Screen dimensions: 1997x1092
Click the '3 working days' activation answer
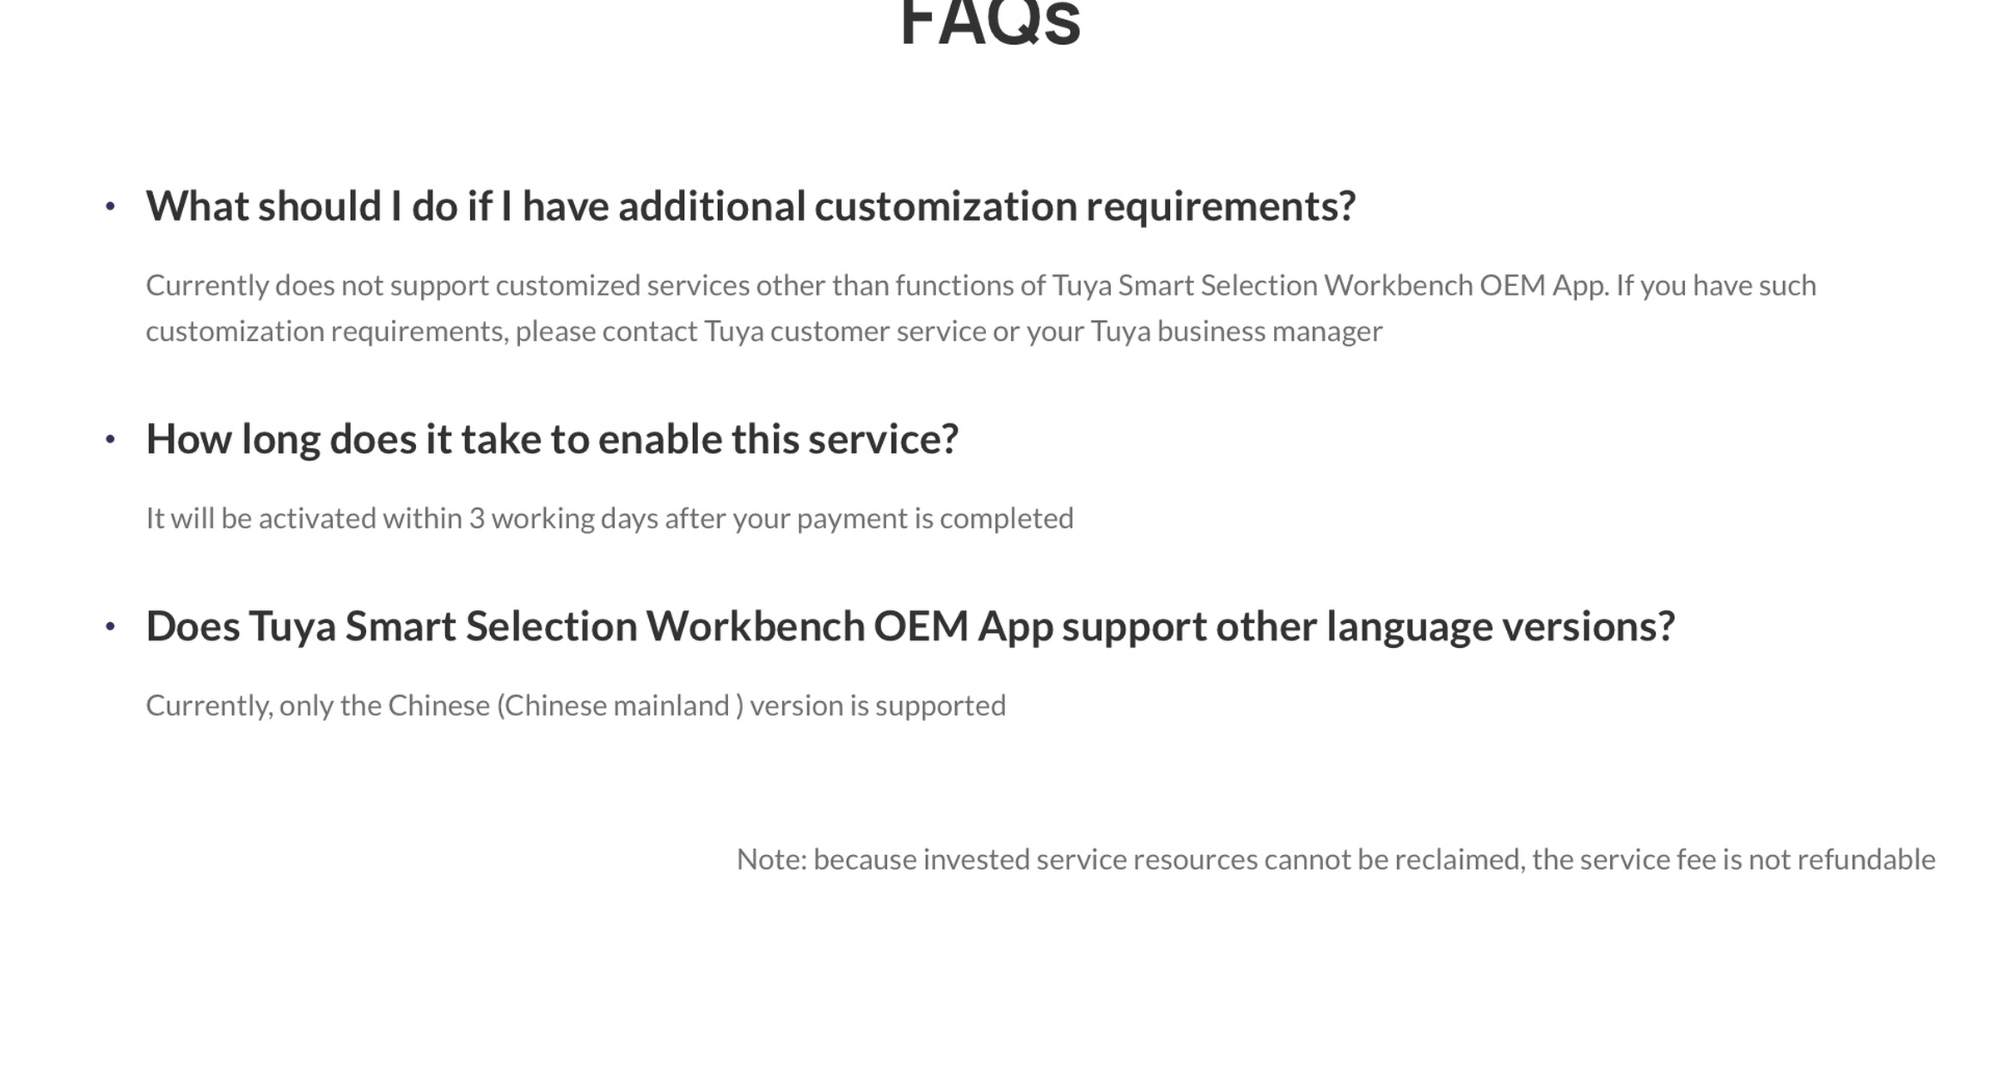(x=609, y=518)
